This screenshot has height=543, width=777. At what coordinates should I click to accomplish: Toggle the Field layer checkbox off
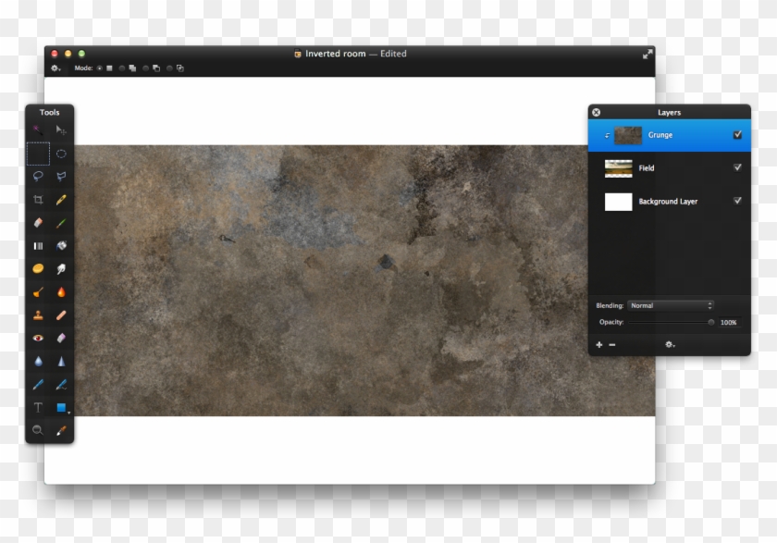pyautogui.click(x=737, y=167)
